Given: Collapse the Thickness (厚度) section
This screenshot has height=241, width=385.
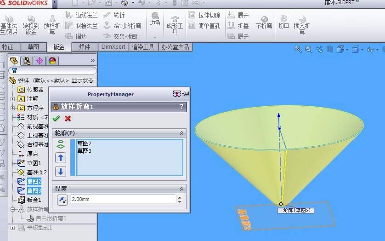Looking at the screenshot, I should 181,189.
